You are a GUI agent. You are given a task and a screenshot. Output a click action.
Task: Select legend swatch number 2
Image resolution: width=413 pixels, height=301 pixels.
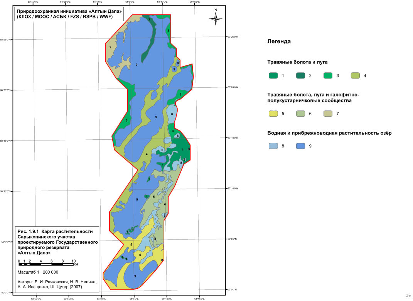tap(301, 76)
